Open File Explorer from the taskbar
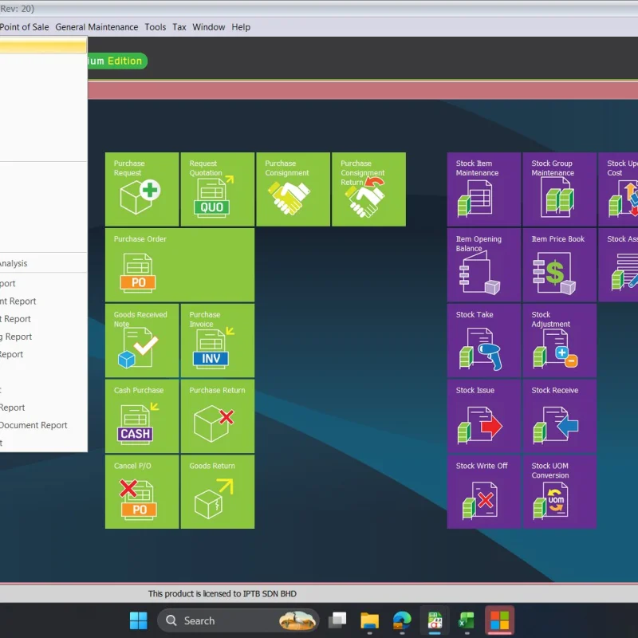The image size is (638, 638). pyautogui.click(x=369, y=620)
